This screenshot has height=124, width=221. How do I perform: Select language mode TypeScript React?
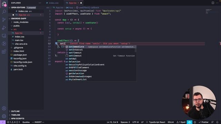click(x=157, y=122)
